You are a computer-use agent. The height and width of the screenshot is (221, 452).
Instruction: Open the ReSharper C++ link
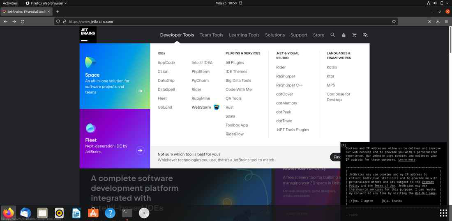tap(289, 85)
